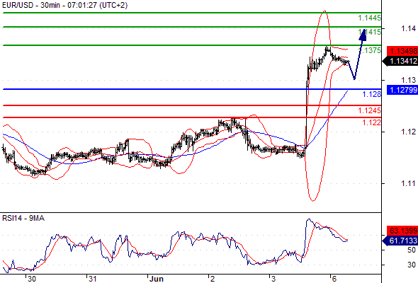
Task: Click the red 63.1399 RSI value tag
Action: tap(402, 231)
